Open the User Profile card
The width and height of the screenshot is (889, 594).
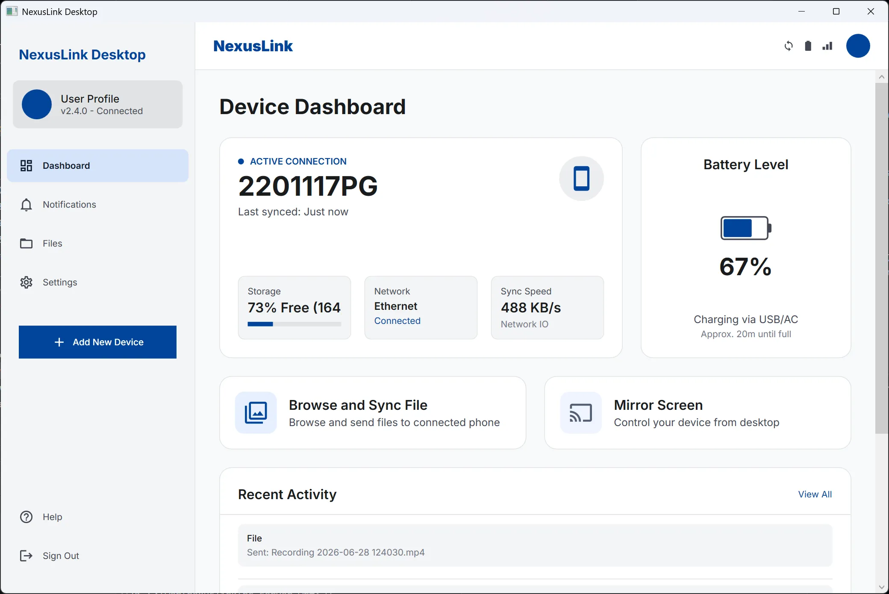click(97, 104)
